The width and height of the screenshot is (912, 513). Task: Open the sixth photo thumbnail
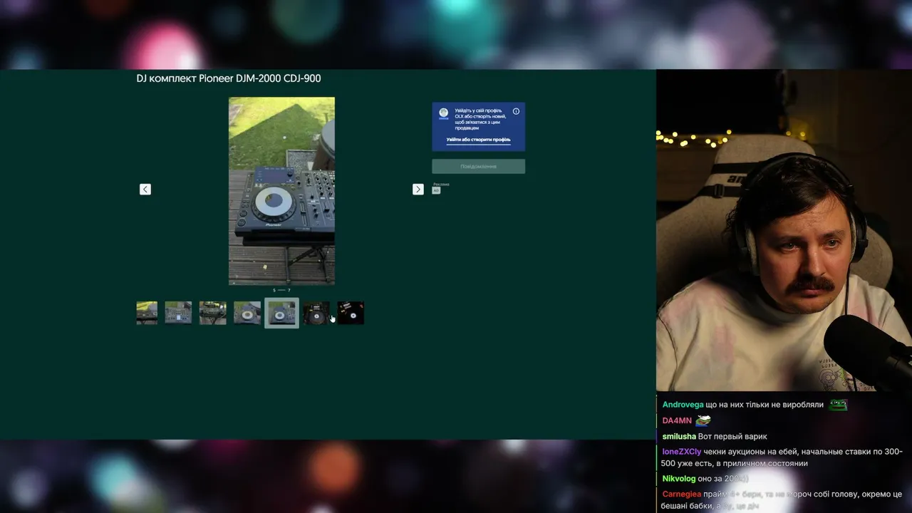point(316,313)
